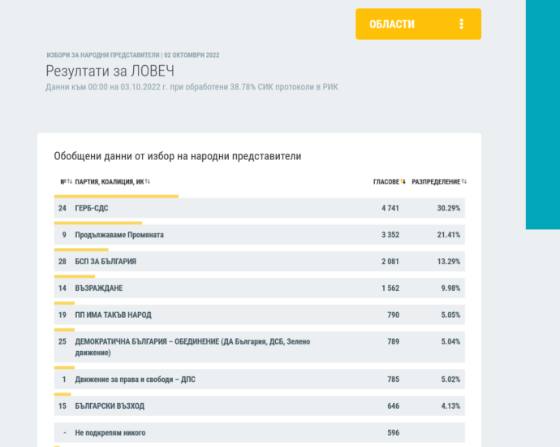Sort by РАЗПРЕДЕЛЕНИЕ arrows icon

pyautogui.click(x=464, y=182)
